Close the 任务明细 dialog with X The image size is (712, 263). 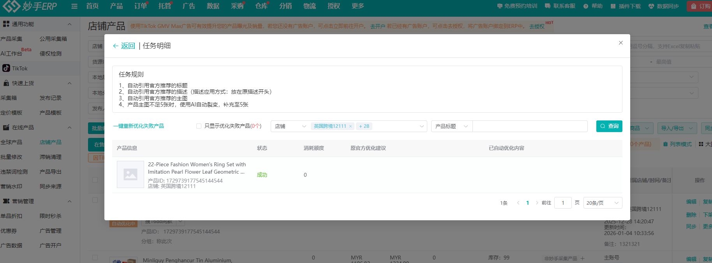pyautogui.click(x=621, y=43)
